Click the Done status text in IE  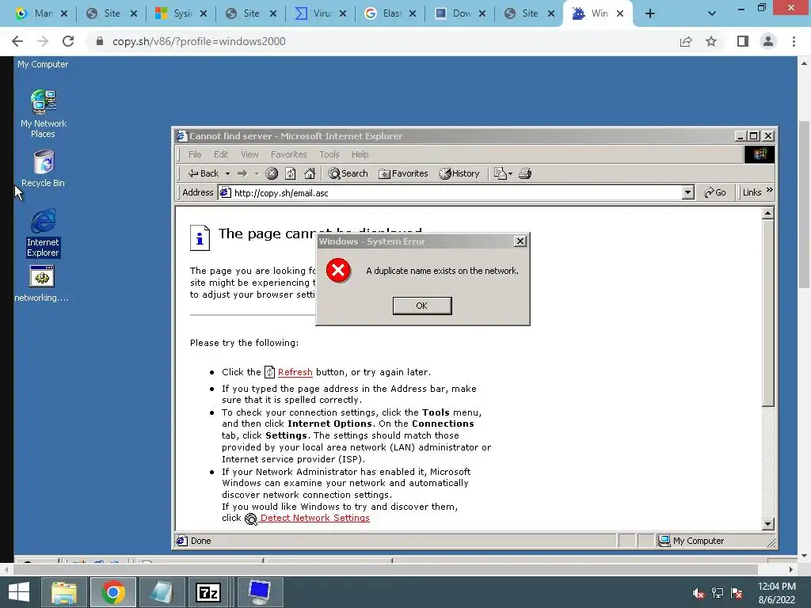click(200, 541)
